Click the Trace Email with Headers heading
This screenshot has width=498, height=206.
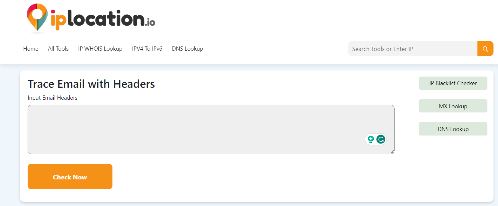tap(91, 84)
